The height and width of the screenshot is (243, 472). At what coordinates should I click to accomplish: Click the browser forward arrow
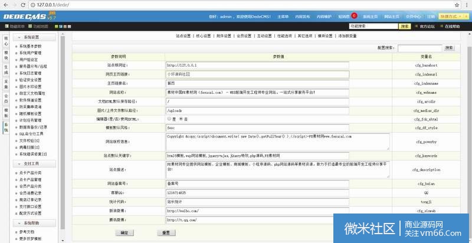[x=14, y=5]
